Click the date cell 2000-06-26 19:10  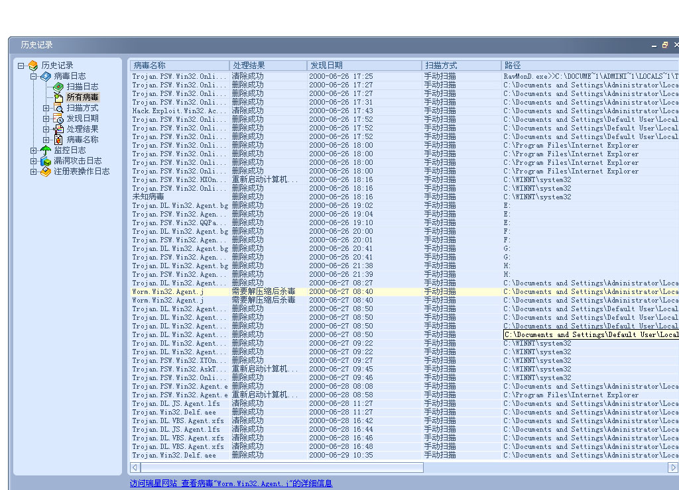coord(341,222)
